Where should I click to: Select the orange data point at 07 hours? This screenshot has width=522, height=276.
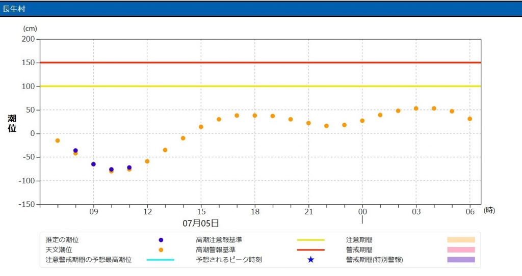[58, 141]
